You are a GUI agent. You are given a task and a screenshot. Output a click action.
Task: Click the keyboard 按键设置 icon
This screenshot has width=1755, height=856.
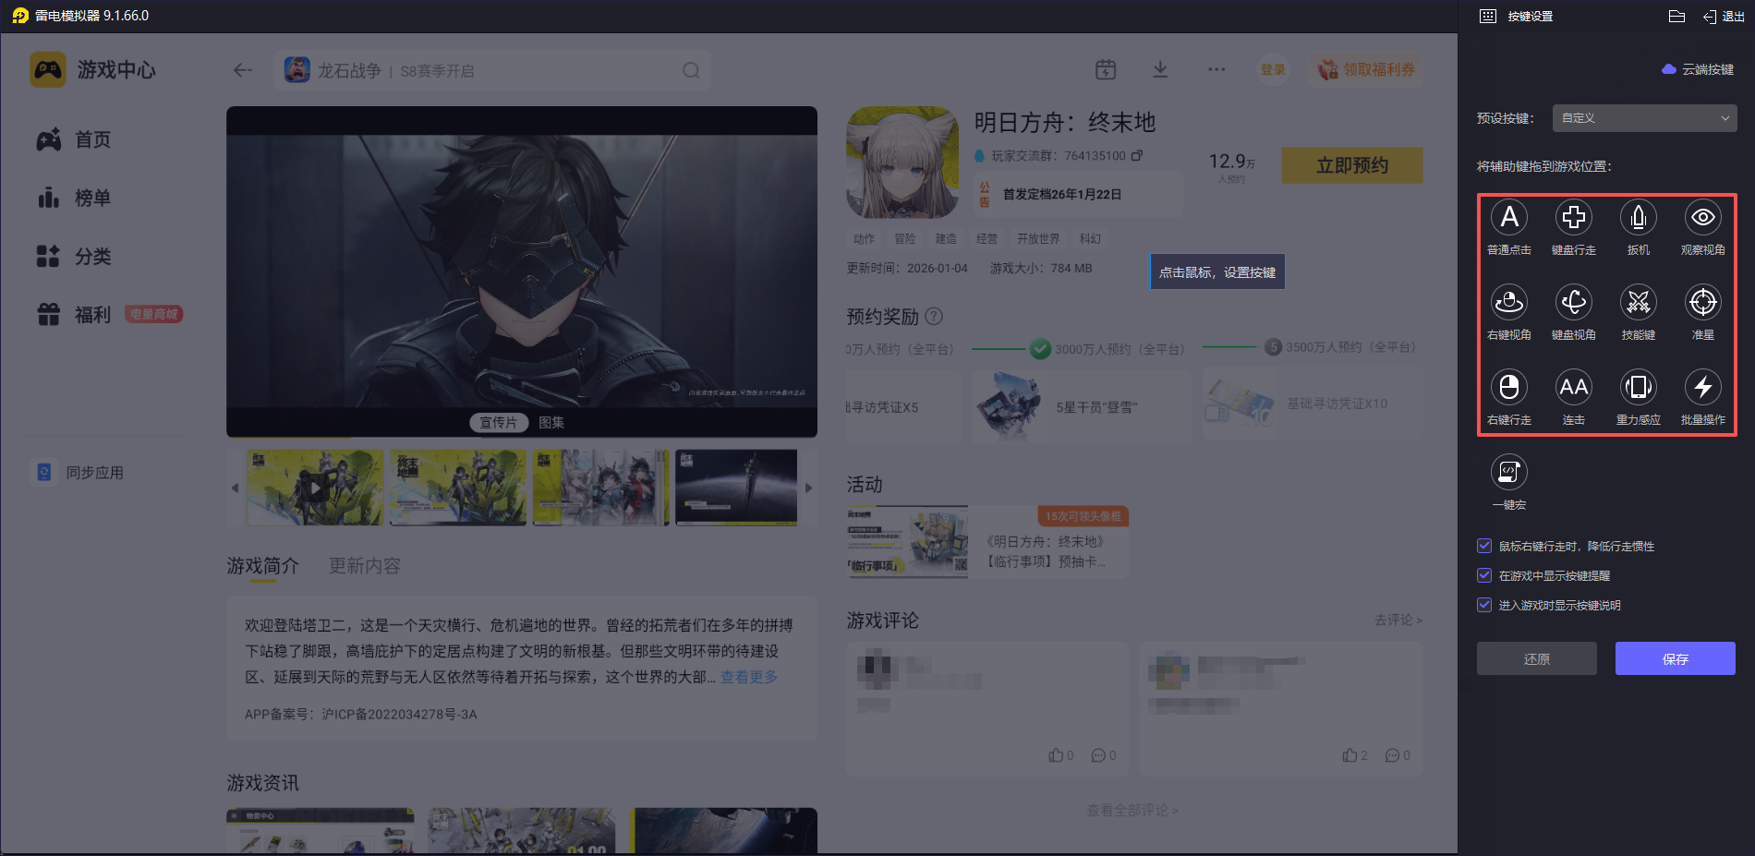1488,16
